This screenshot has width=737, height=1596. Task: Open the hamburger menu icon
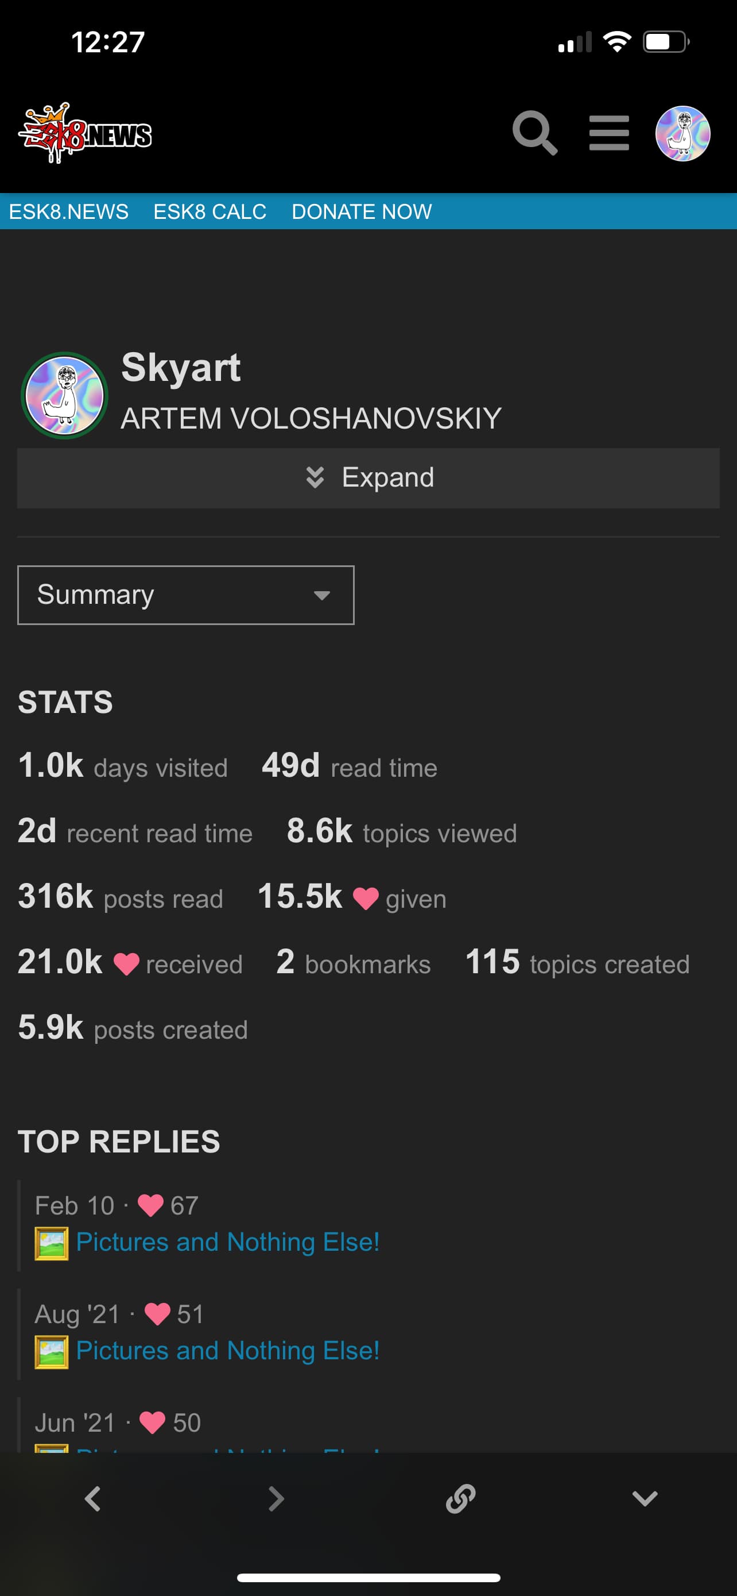(x=609, y=133)
